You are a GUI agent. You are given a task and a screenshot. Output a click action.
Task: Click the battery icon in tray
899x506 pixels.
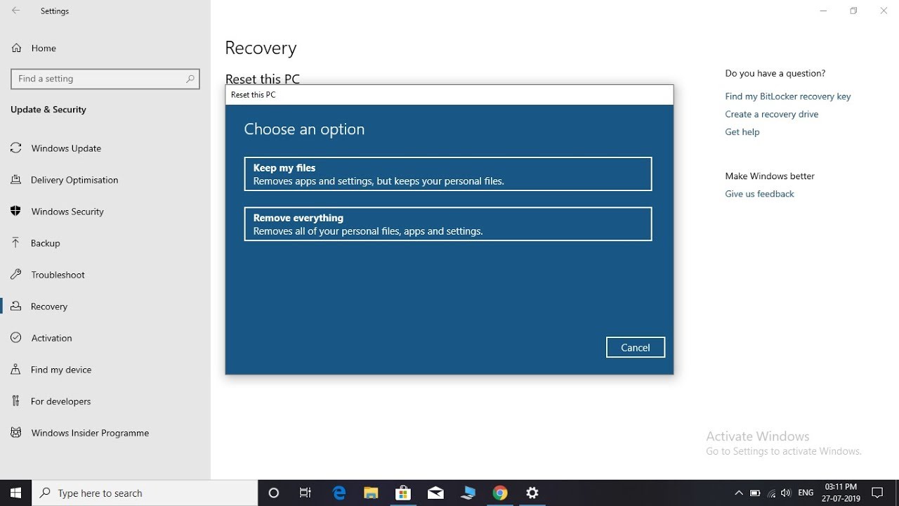pyautogui.click(x=755, y=493)
